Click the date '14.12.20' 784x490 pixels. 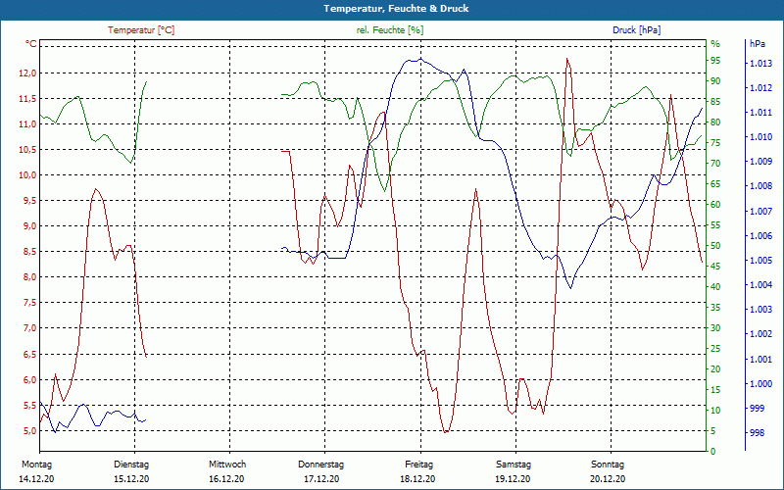[36, 479]
